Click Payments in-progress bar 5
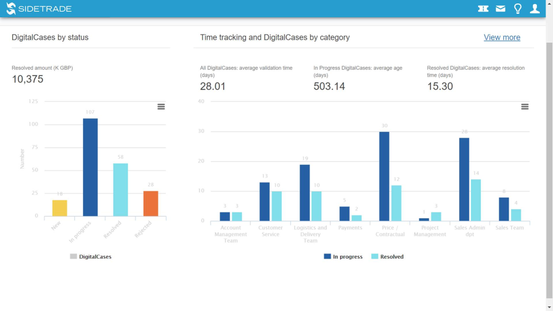 [x=344, y=214]
